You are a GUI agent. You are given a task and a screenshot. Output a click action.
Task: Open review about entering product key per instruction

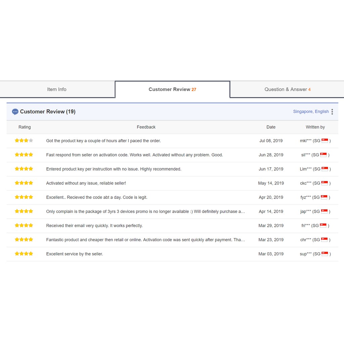[x=114, y=169]
